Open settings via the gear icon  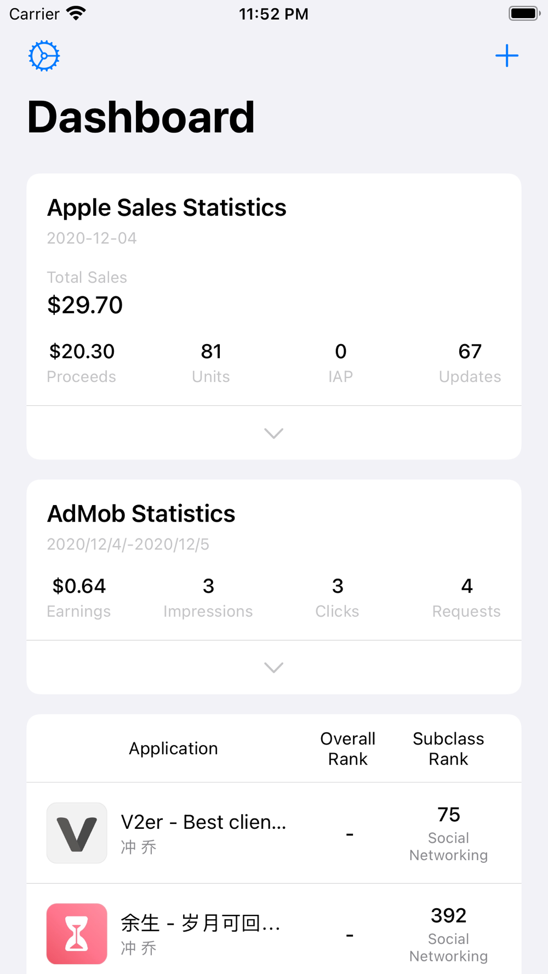44,56
